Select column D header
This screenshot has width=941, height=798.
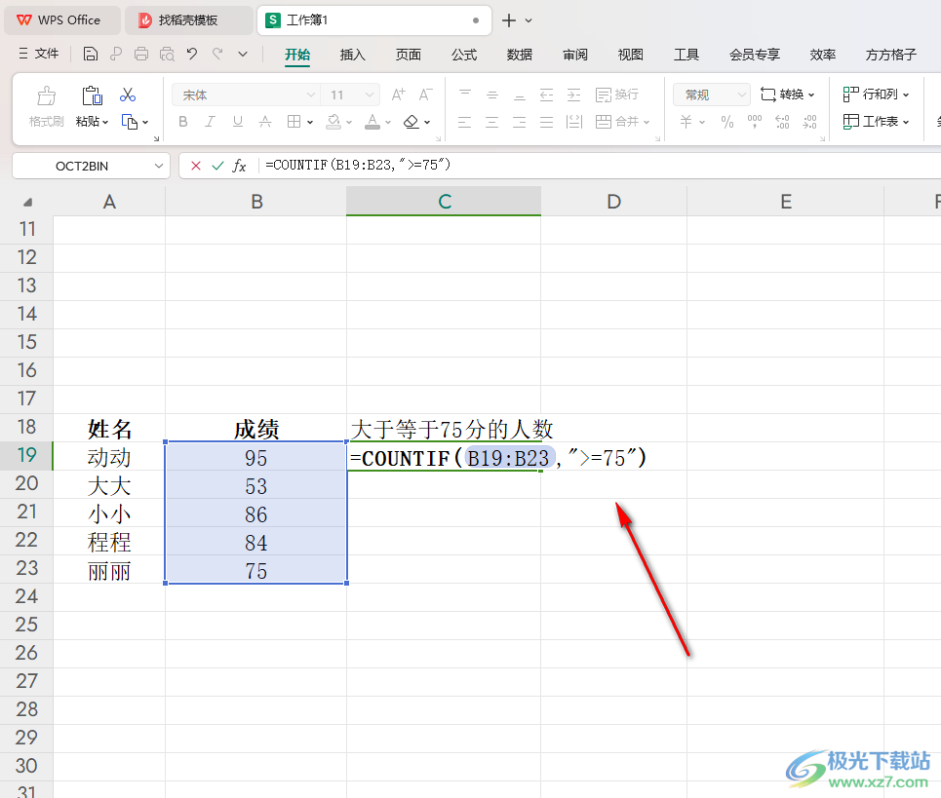[x=613, y=202]
